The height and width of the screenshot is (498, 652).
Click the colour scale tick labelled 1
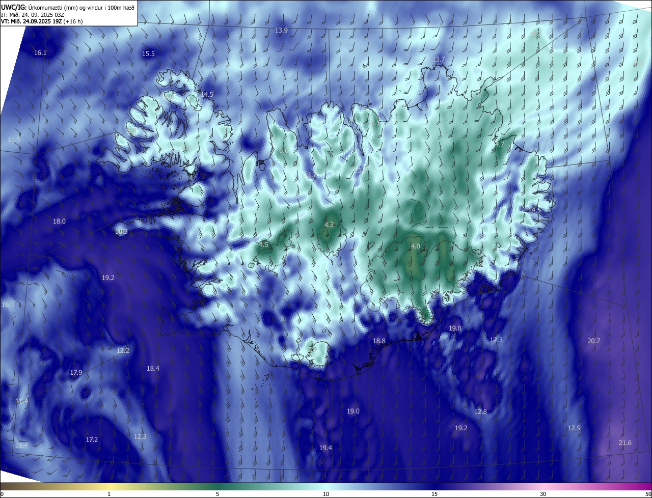[109, 494]
